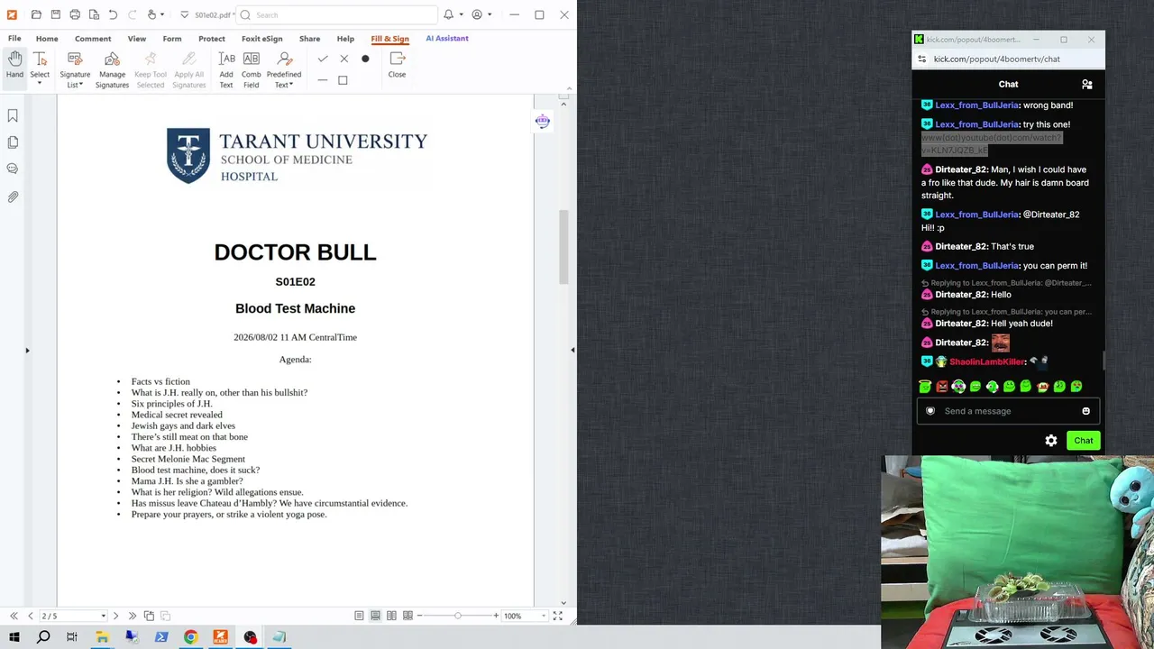Open the Share tab
Viewport: 1154px width, 649px height.
click(309, 39)
